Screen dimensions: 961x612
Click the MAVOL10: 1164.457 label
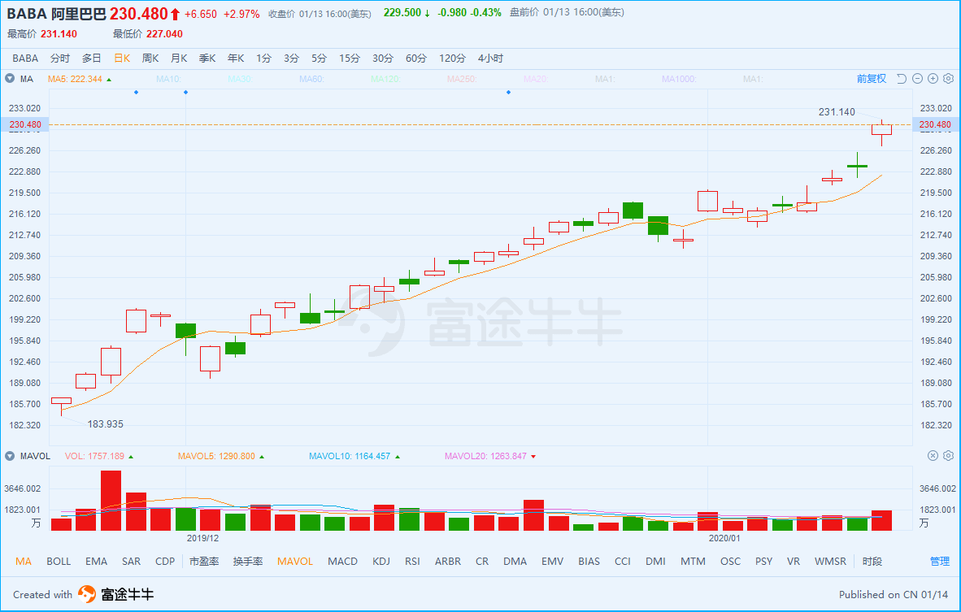[x=350, y=456]
